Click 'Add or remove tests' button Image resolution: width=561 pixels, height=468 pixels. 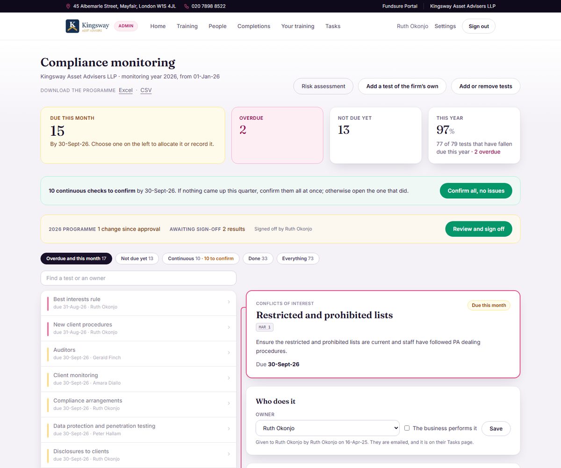(486, 86)
